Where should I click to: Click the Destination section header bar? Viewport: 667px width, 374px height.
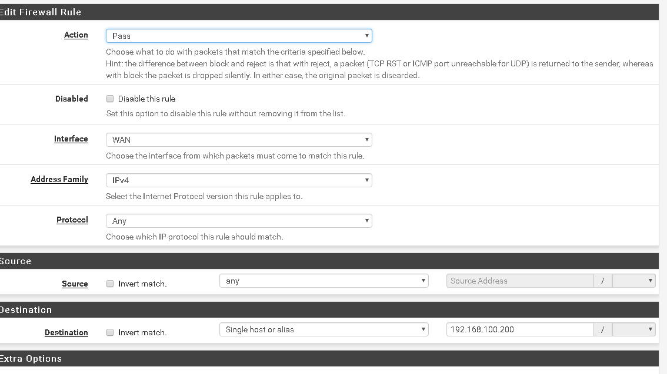tap(328, 310)
